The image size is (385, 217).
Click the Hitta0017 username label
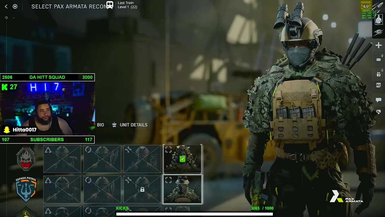click(25, 130)
